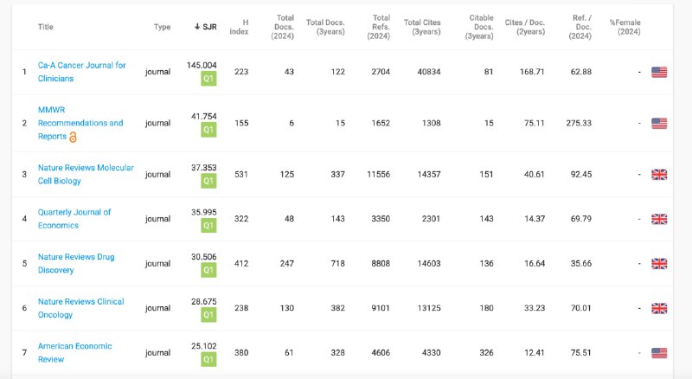Open Nature Reviews Drug Discovery journal page
The width and height of the screenshot is (692, 379).
pos(76,264)
